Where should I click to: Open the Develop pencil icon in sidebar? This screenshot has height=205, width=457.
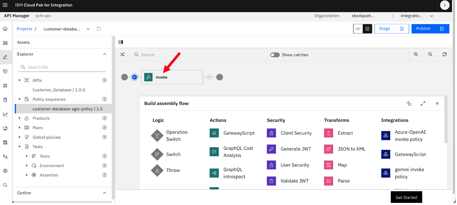click(5, 57)
